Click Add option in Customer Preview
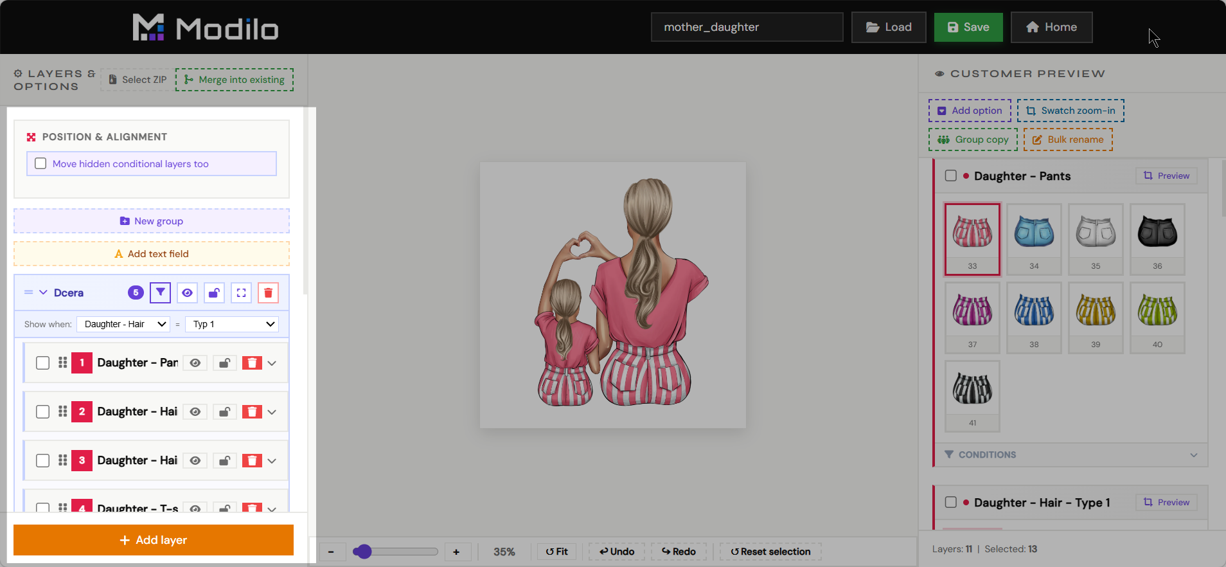The height and width of the screenshot is (567, 1226). click(970, 111)
